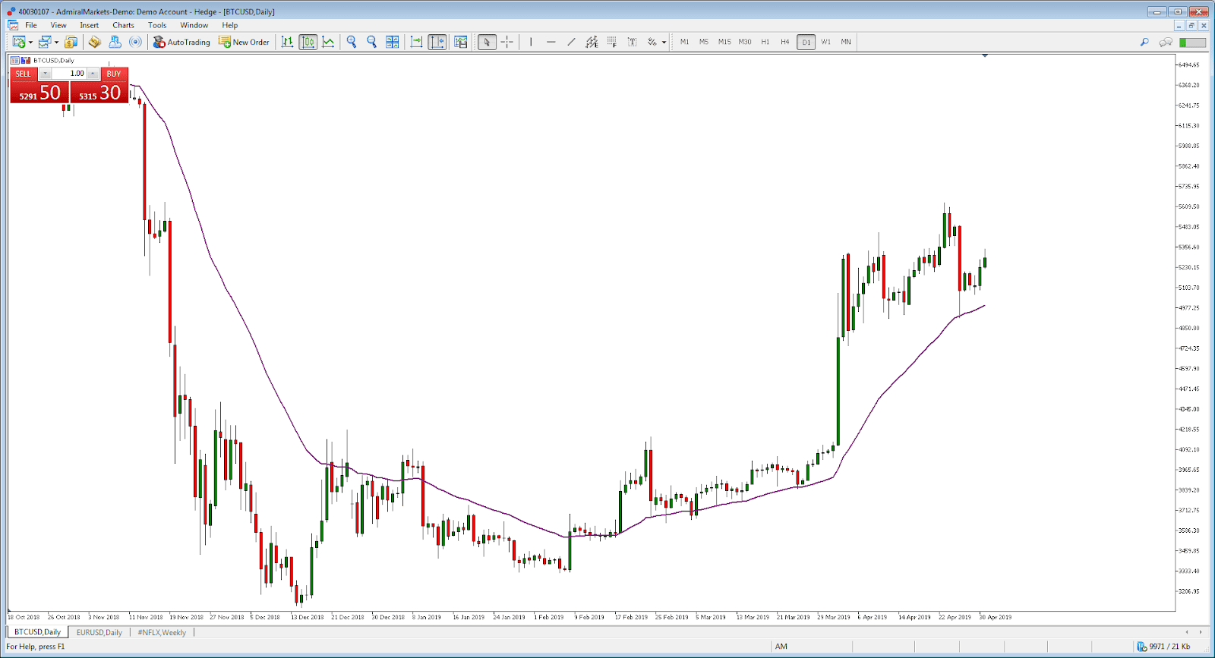Screen dimensions: 1215x658
Task: Click the cloud VPS hosting icon
Action: coord(115,42)
